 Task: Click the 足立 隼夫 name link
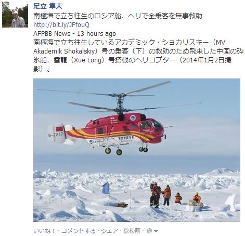(x=48, y=6)
